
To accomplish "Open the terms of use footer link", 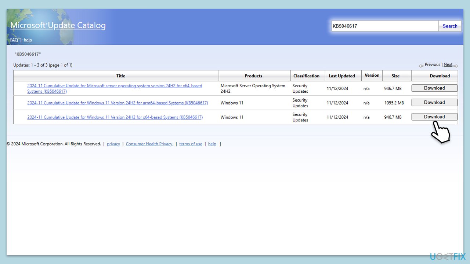I will coord(191,144).
